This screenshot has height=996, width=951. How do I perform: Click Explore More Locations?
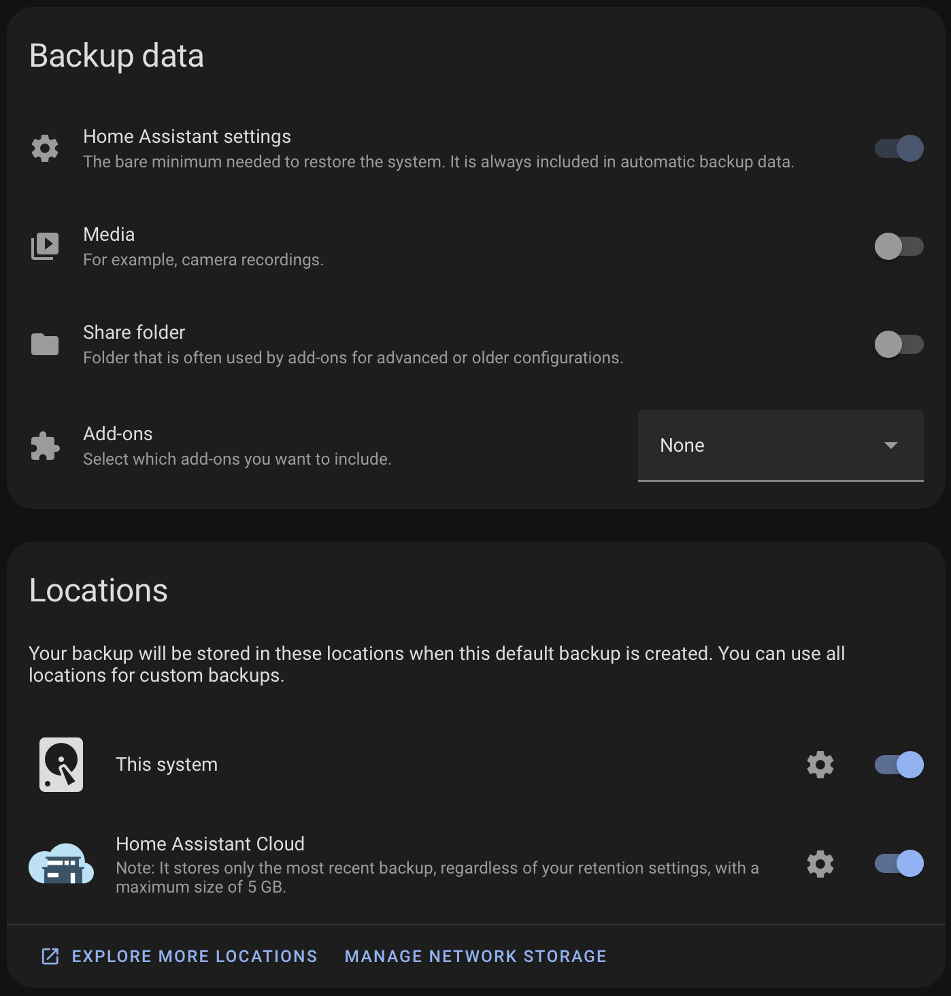194,955
